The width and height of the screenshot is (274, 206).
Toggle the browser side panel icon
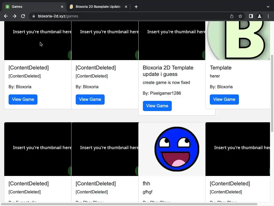[251, 16]
